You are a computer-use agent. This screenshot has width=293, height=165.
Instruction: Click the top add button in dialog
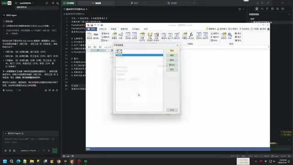pyautogui.click(x=172, y=51)
